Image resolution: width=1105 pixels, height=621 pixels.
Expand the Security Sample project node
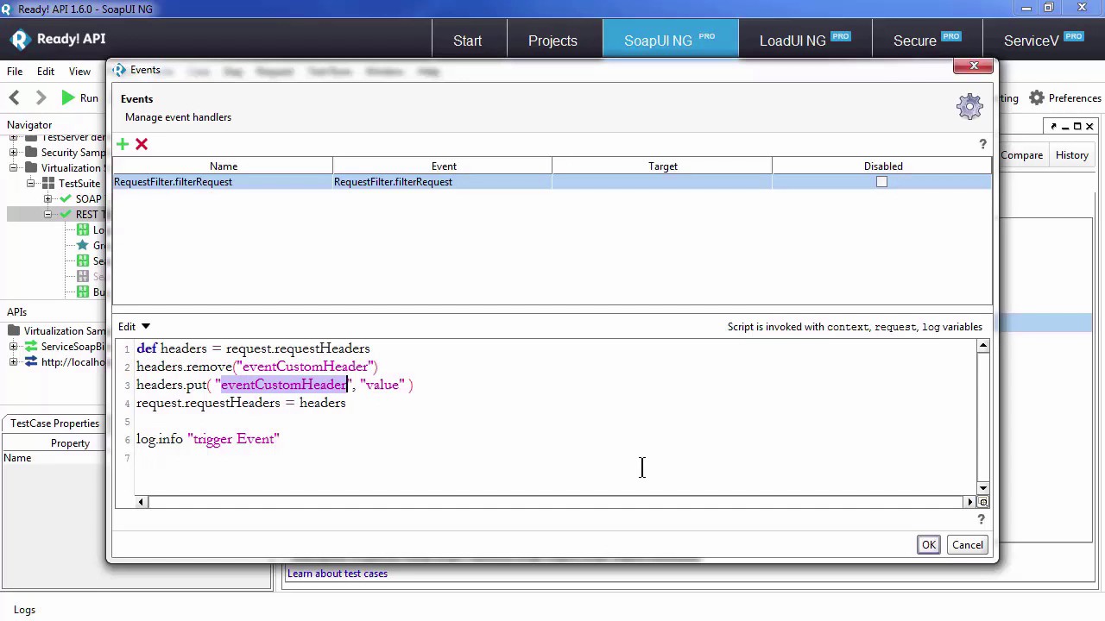point(14,153)
